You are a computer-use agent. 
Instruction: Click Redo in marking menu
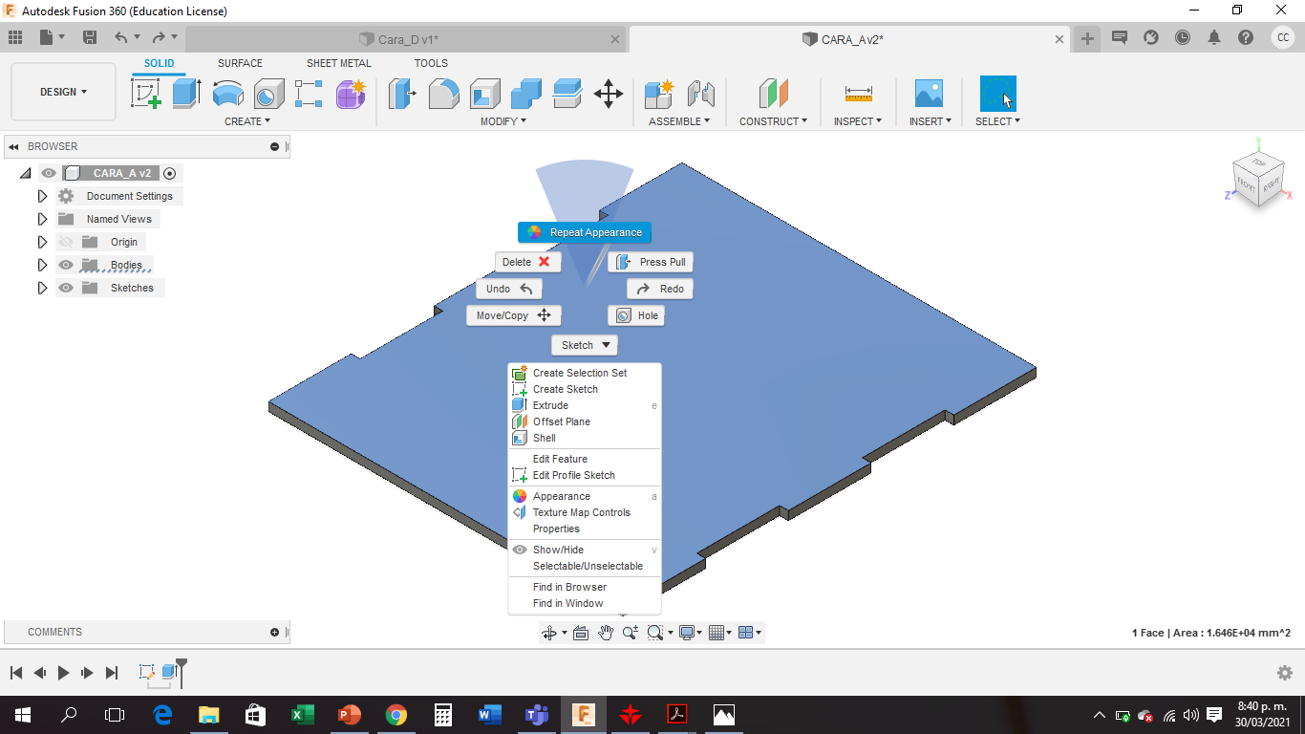click(660, 289)
